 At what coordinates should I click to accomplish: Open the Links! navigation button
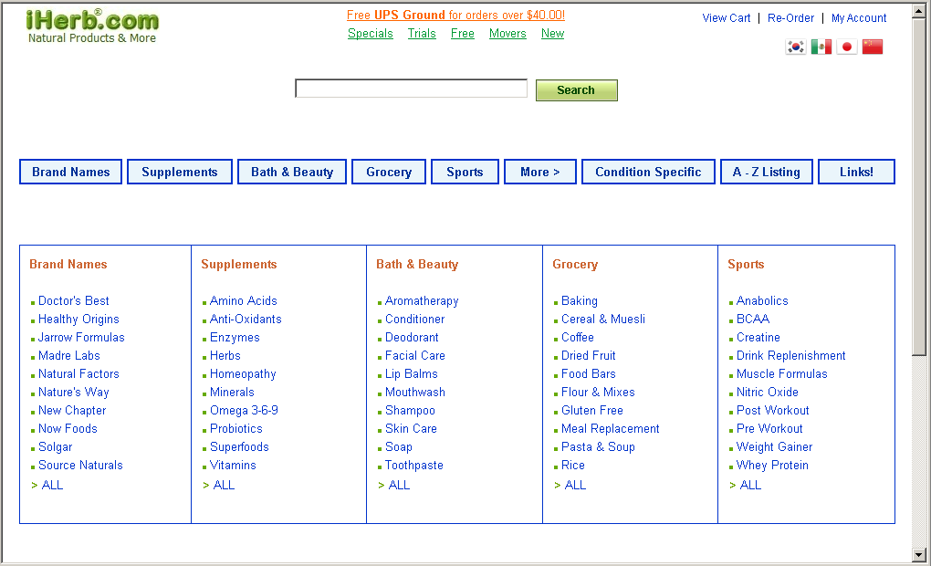pos(856,172)
